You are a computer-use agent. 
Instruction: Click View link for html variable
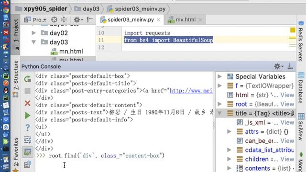point(287,95)
